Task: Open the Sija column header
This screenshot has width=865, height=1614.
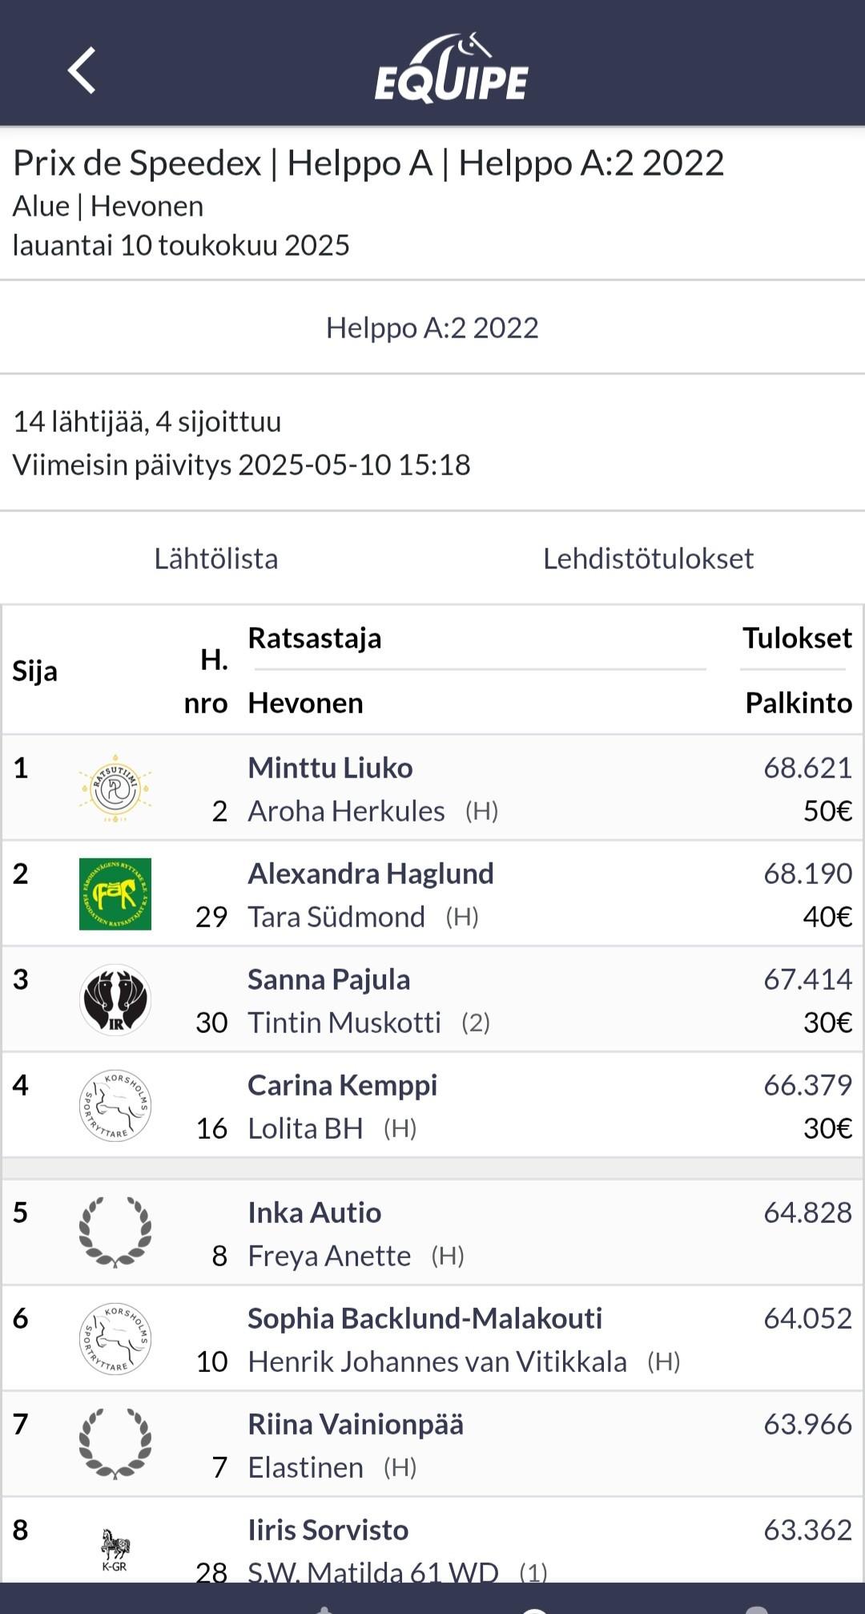Action: click(x=34, y=671)
